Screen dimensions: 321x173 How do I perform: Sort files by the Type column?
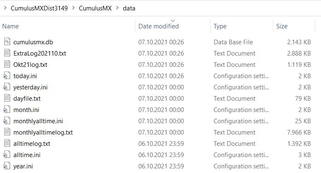[220, 26]
